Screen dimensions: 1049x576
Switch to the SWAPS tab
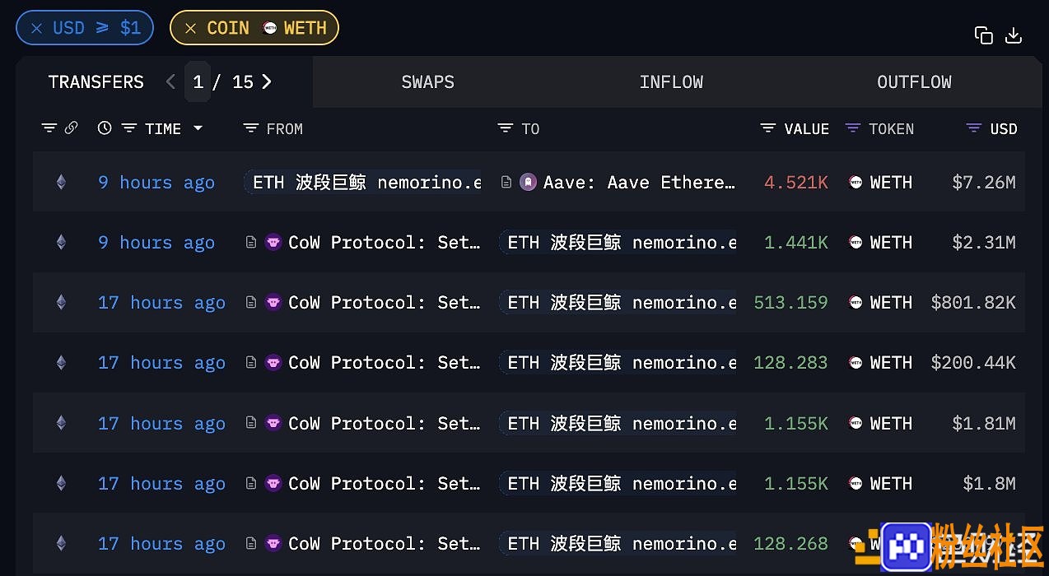[427, 81]
